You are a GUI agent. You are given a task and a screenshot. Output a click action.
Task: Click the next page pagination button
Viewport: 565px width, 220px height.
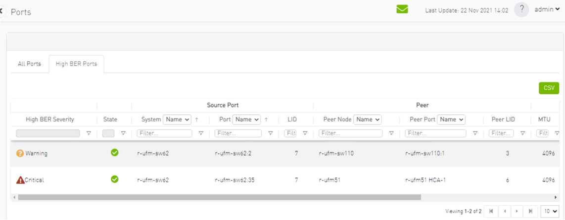[518, 211]
